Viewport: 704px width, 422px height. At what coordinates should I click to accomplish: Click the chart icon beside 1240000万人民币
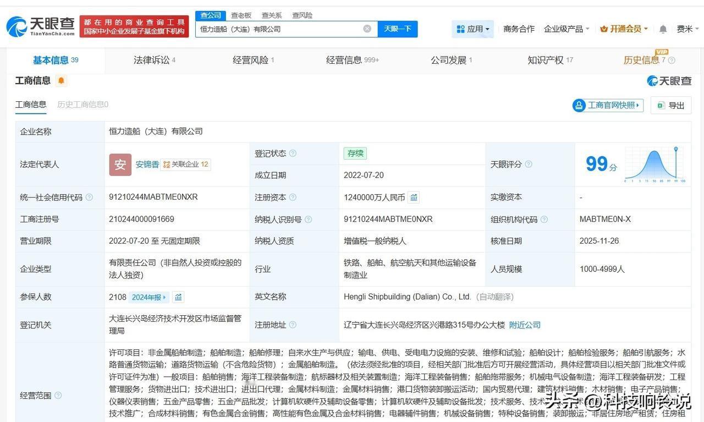tap(414, 197)
